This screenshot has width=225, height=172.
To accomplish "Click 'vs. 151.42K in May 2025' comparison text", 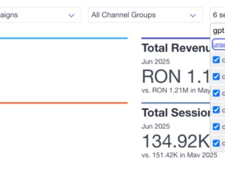I will tap(180, 155).
